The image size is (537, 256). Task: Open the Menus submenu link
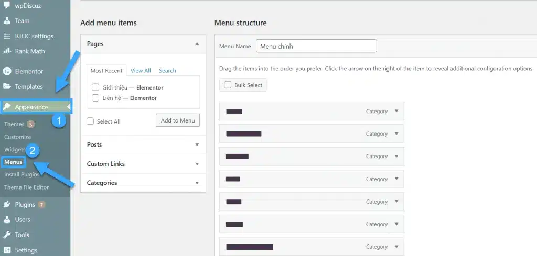coord(13,162)
